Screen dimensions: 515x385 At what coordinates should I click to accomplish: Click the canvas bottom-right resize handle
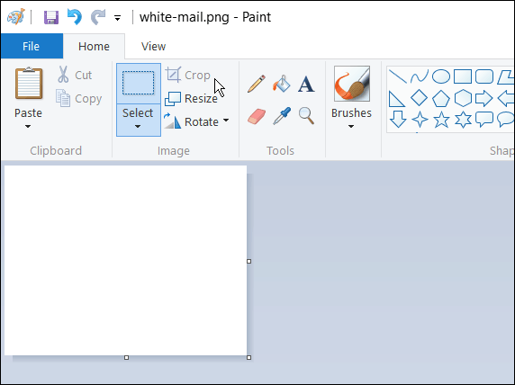click(249, 357)
